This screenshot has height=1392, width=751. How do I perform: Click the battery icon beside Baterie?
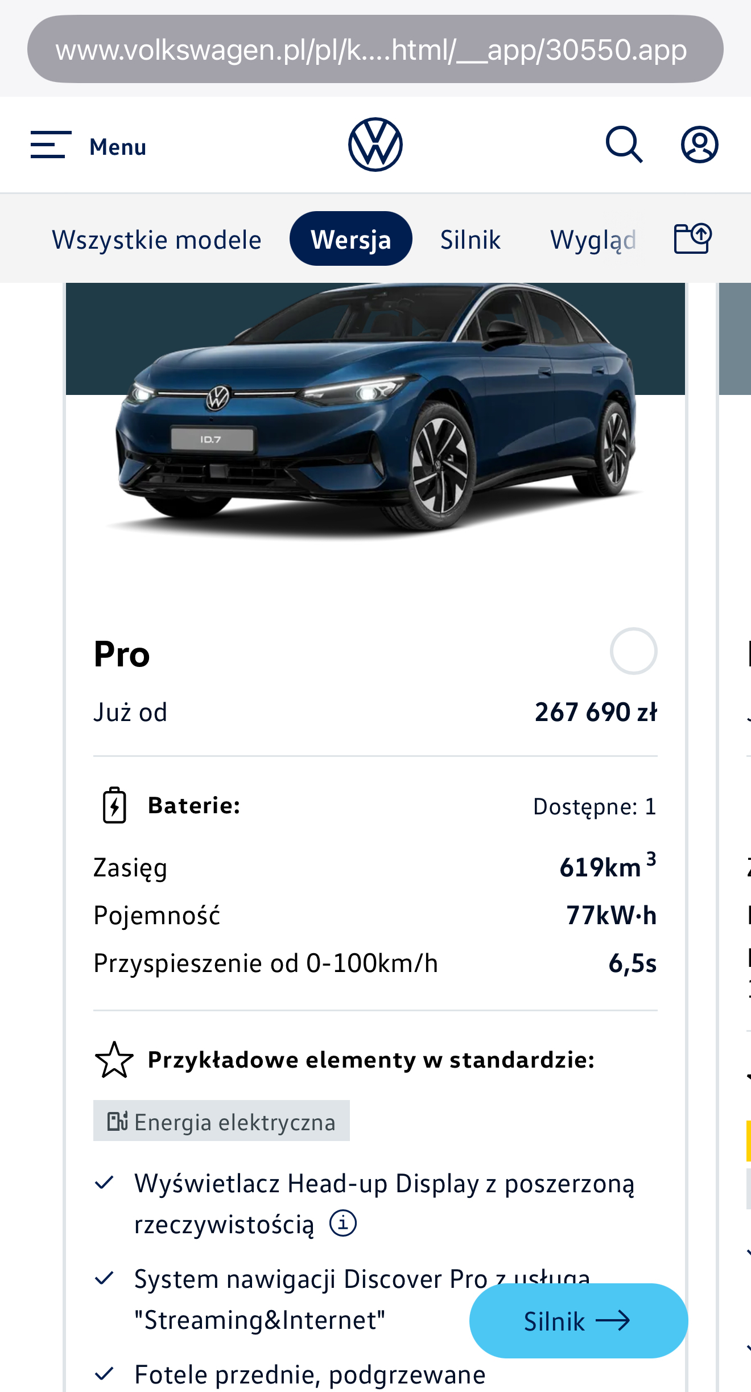coord(114,805)
